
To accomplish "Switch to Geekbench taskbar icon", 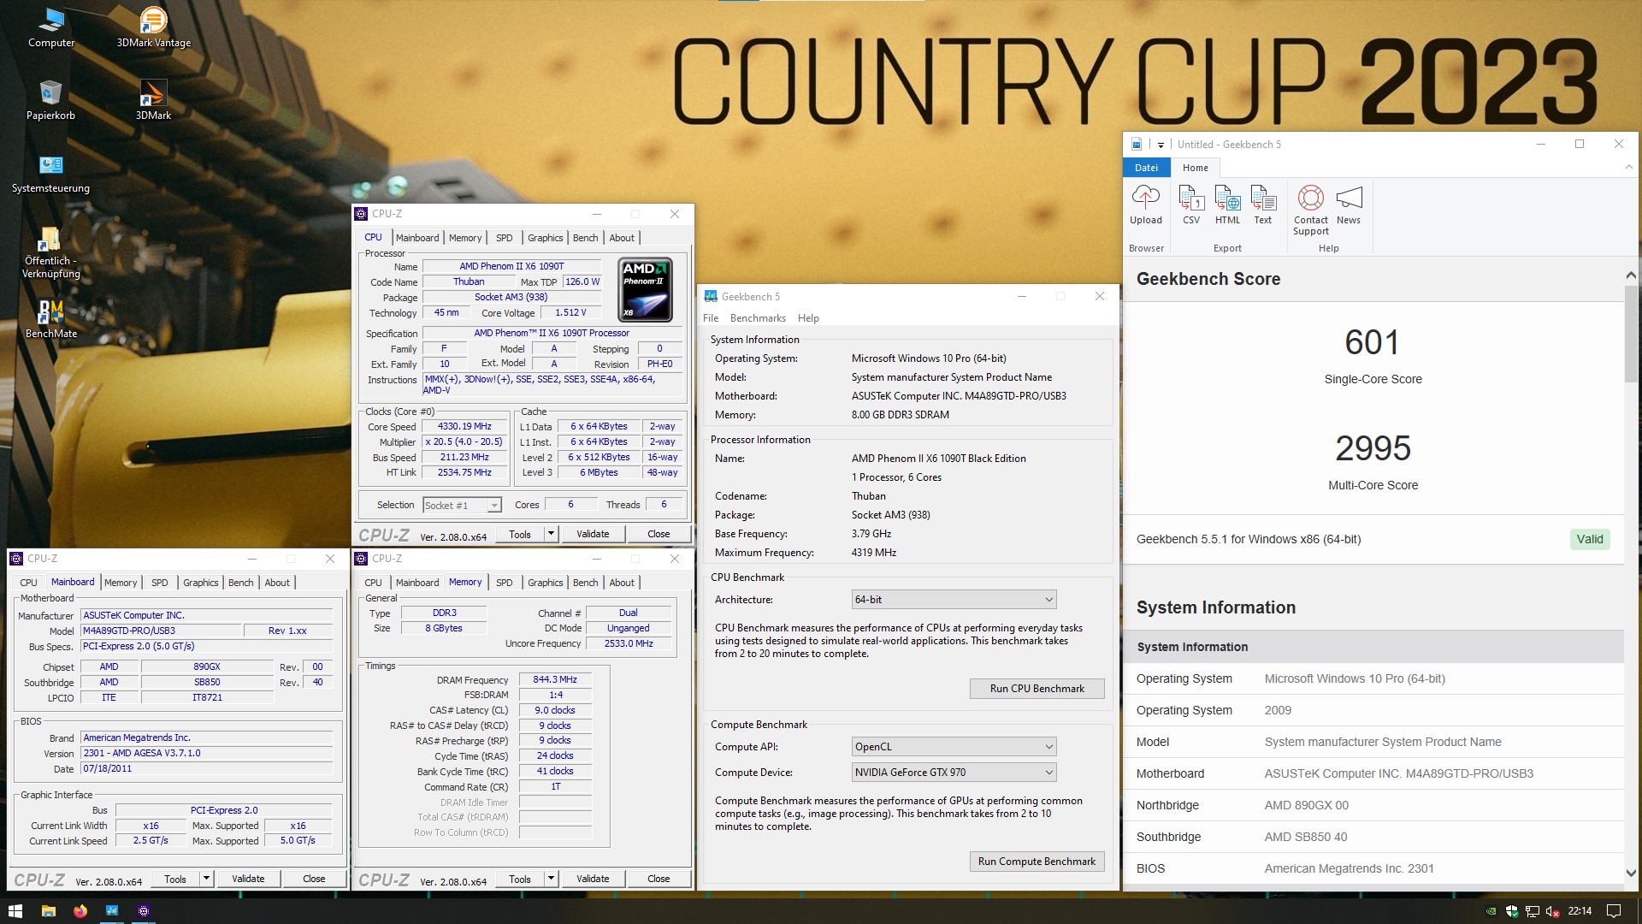I will (112, 911).
